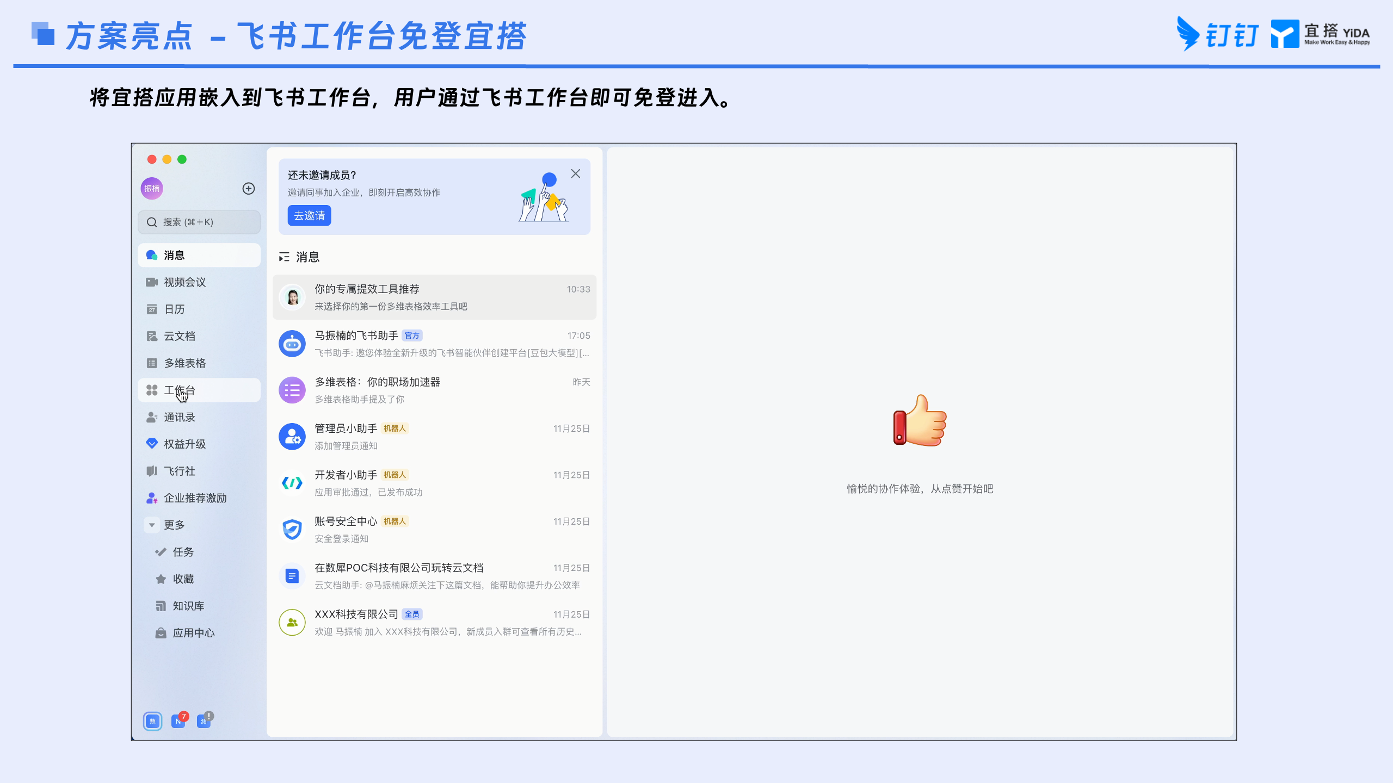Open 开发者小助手 chat avatar

(x=292, y=483)
